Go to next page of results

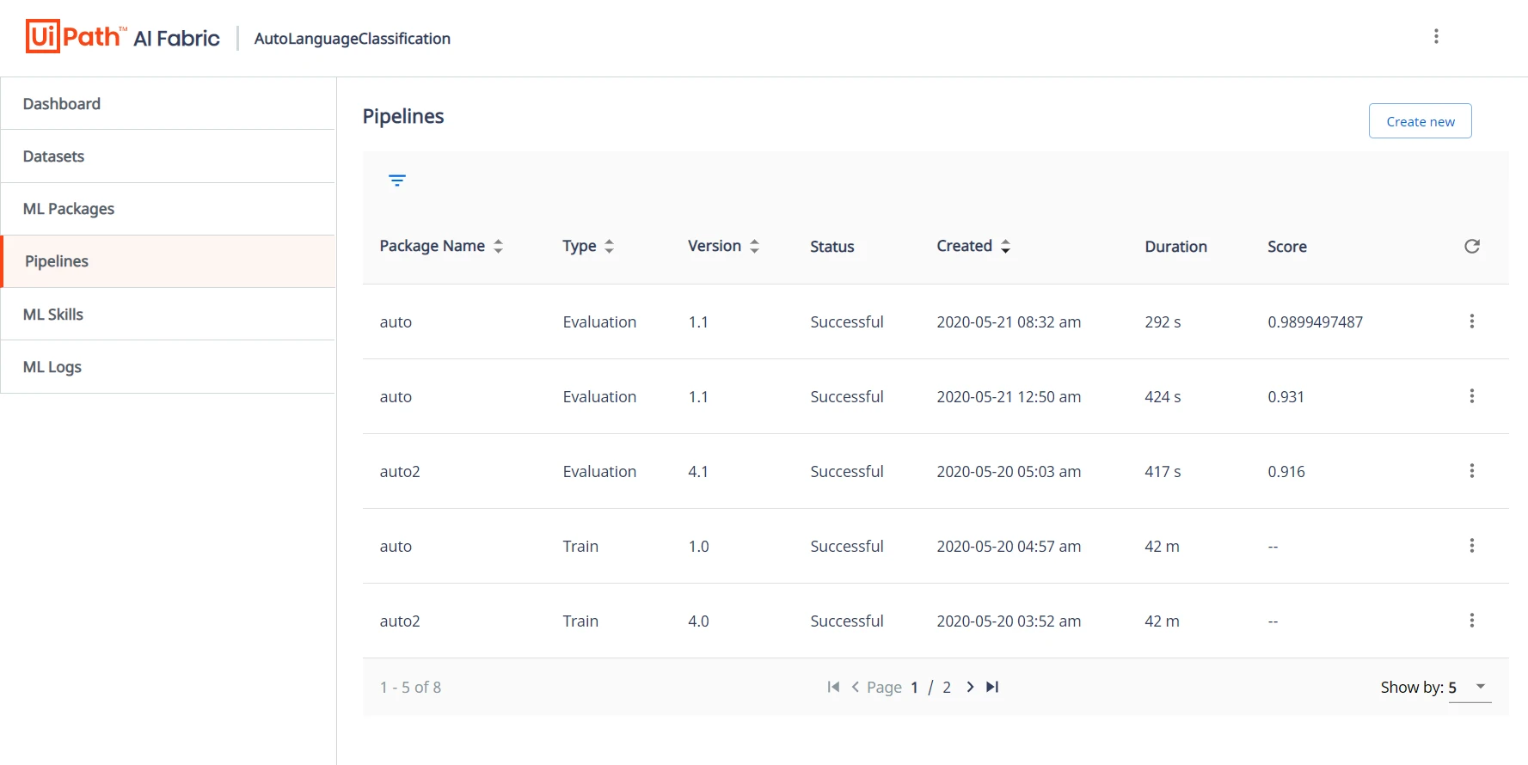pos(970,687)
